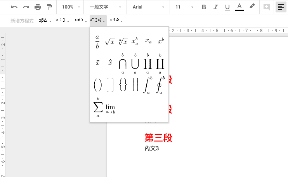The width and height of the screenshot is (288, 177).
Task: Insert the limit a to b operator
Action: coord(111,108)
